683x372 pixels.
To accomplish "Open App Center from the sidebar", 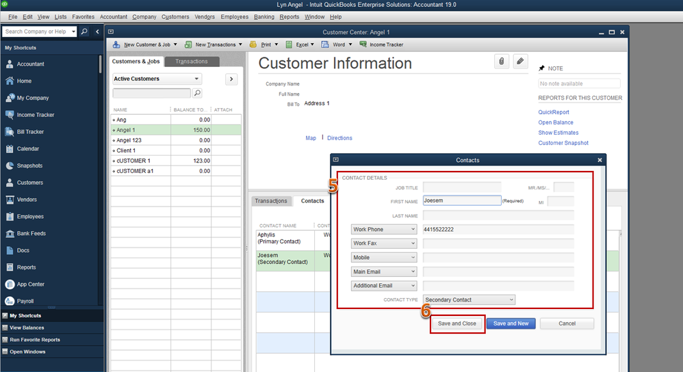I will 10,284.
